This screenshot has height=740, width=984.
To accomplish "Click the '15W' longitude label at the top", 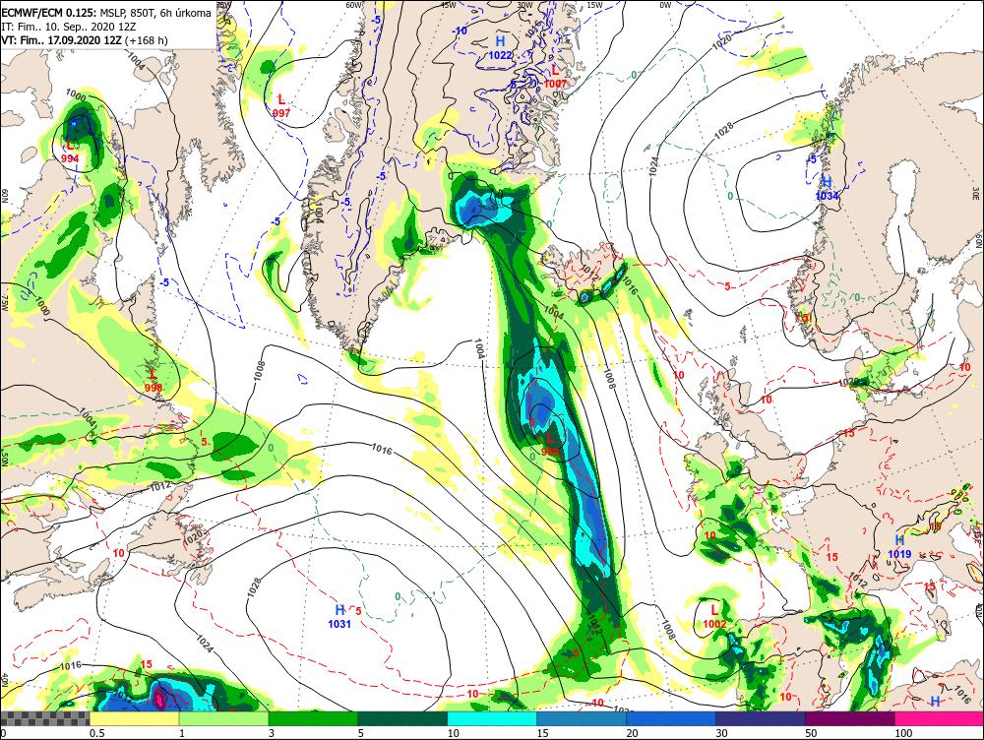I will pos(594,5).
